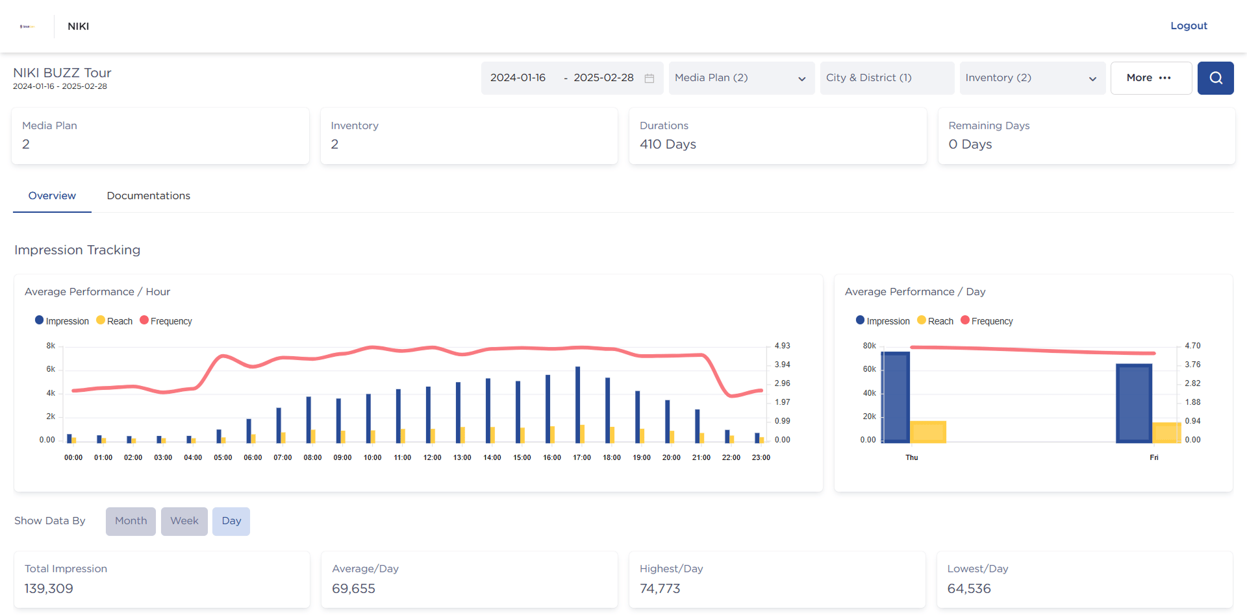Click the Average/Day value 69,655
Image resolution: width=1247 pixels, height=615 pixels.
[354, 588]
